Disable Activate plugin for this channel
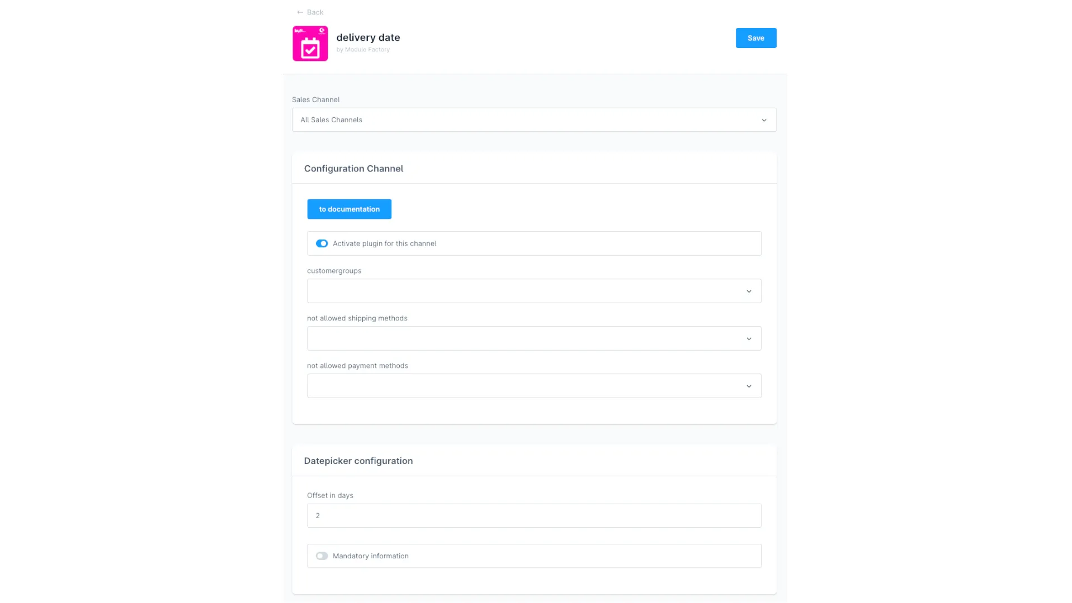This screenshot has height=603, width=1072. point(322,243)
